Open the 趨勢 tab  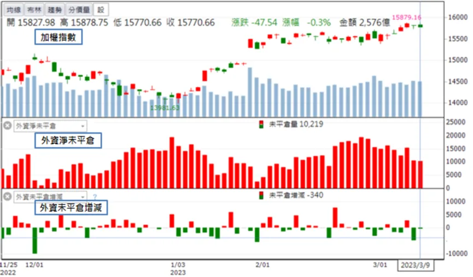click(55, 10)
